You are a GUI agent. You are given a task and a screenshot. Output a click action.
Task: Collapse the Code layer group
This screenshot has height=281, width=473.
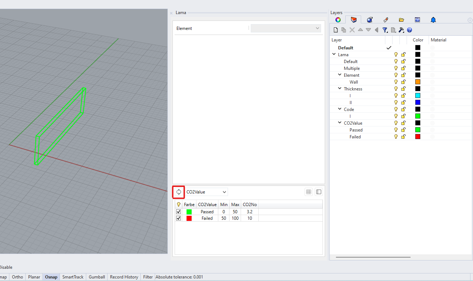click(340, 109)
